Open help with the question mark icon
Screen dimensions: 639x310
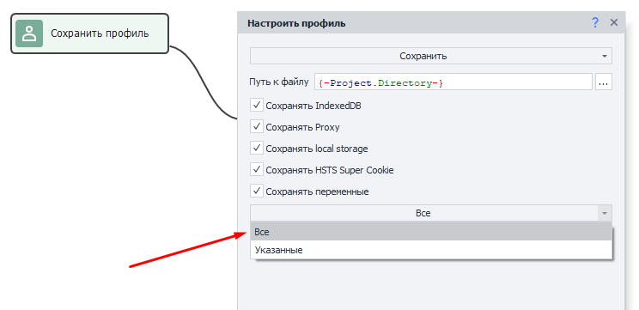tap(595, 23)
